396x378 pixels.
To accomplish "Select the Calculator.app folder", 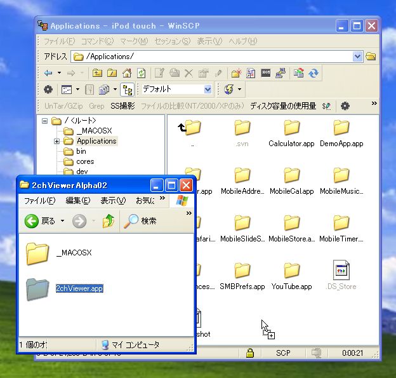I will [291, 133].
